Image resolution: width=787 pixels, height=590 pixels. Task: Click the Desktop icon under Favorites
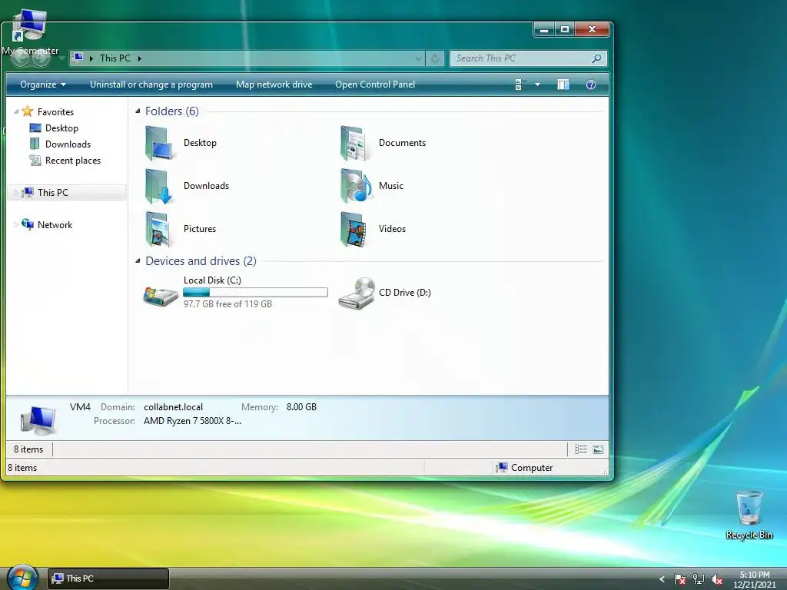[35, 128]
